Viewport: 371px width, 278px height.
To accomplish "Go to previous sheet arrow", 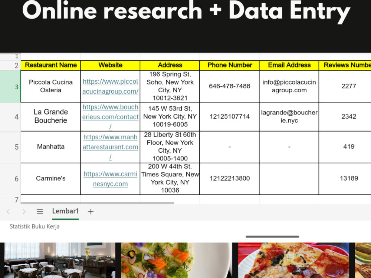I will (8, 212).
